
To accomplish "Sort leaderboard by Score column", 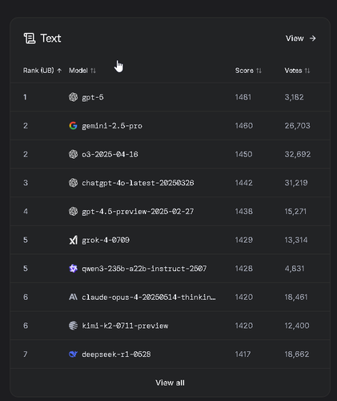I will point(248,71).
